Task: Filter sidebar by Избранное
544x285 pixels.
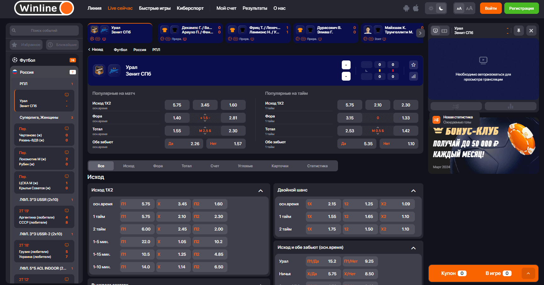Action: pyautogui.click(x=26, y=45)
